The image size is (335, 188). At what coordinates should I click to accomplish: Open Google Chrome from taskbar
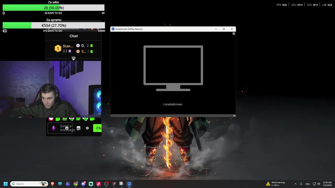(76, 184)
